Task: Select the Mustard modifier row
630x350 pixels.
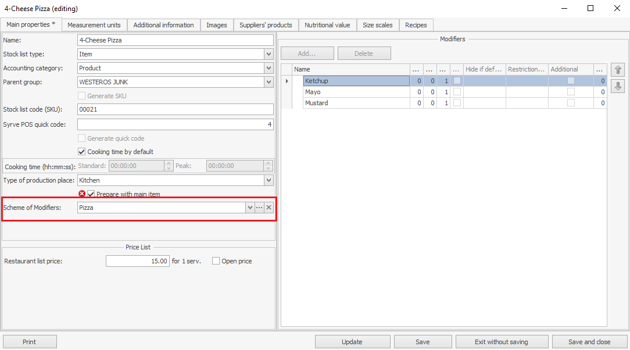Action: tap(356, 103)
